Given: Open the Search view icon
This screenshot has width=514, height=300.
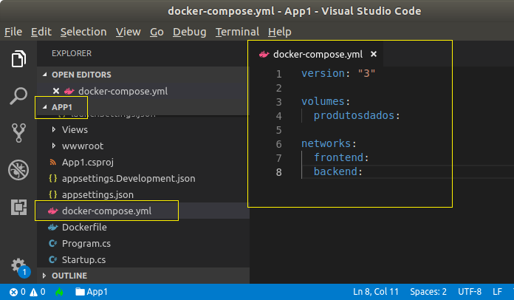Looking at the screenshot, I should [18, 96].
